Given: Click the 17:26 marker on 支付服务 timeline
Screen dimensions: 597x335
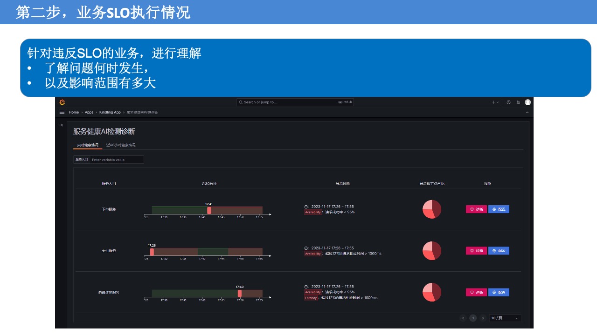Looking at the screenshot, I should pos(152,252).
